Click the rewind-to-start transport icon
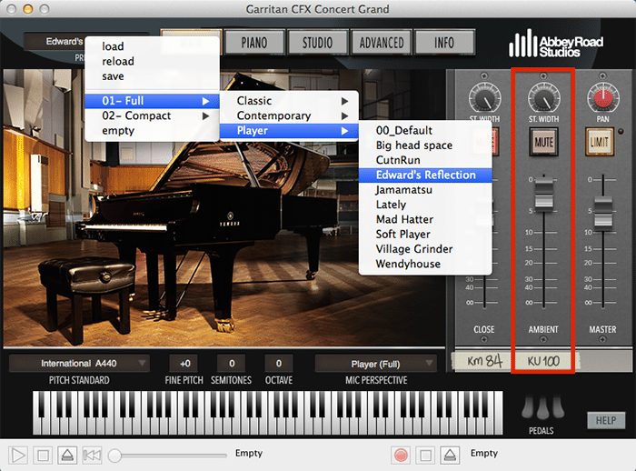The width and height of the screenshot is (636, 471). [x=92, y=456]
